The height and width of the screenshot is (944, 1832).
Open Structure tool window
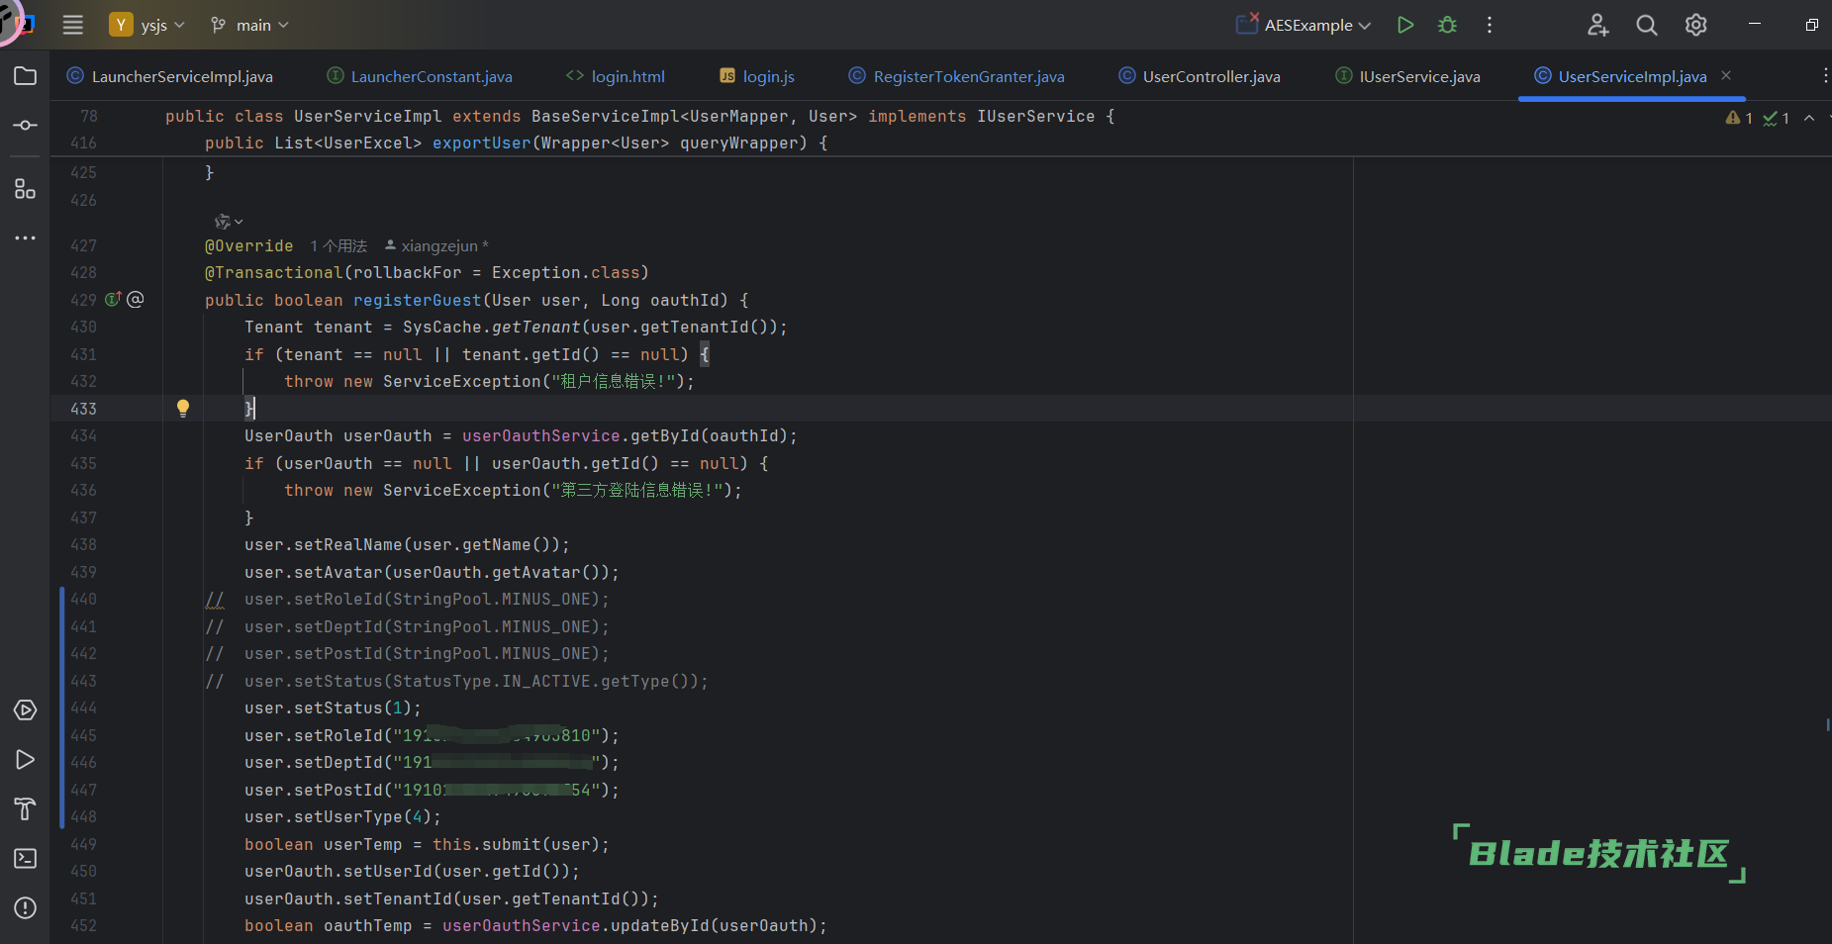click(x=26, y=188)
